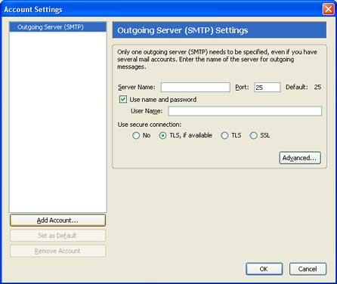Viewport: 337px width, 284px height.
Task: Click into the Server Name text field
Action: [195, 87]
